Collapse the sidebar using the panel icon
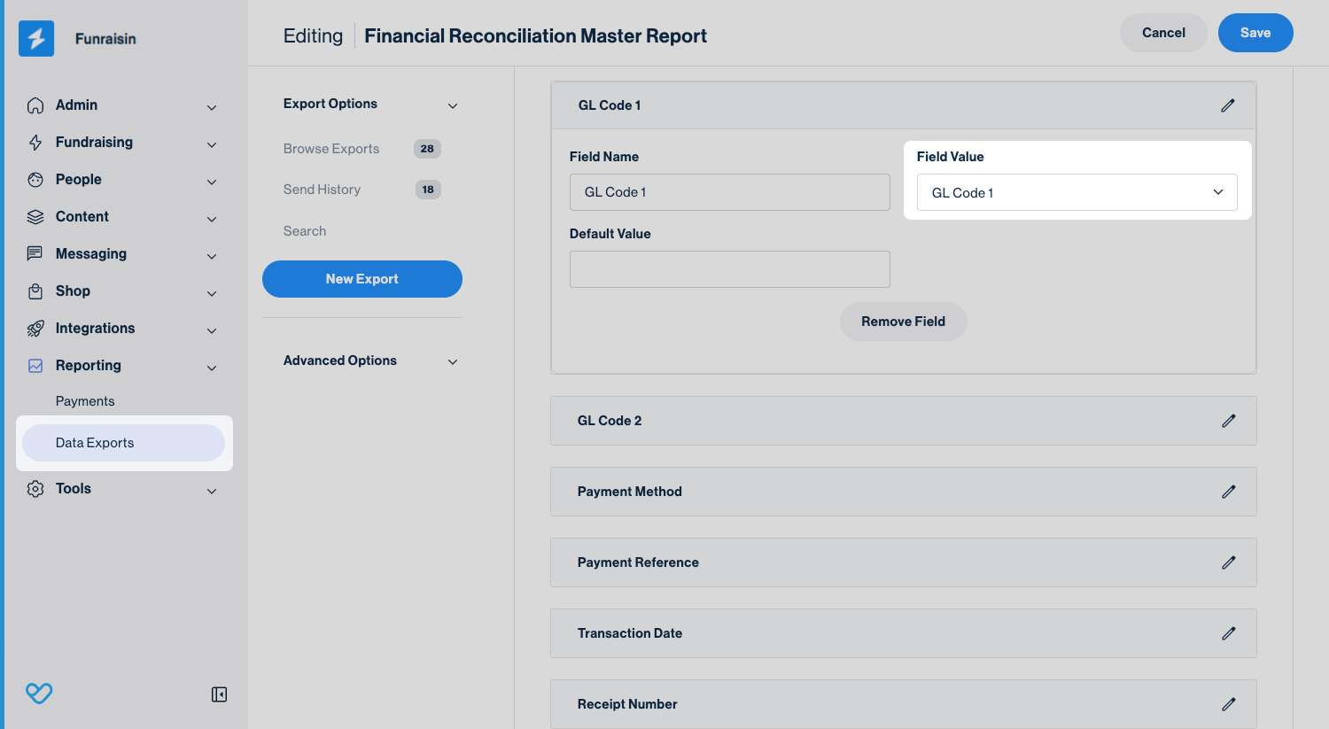 coord(219,694)
